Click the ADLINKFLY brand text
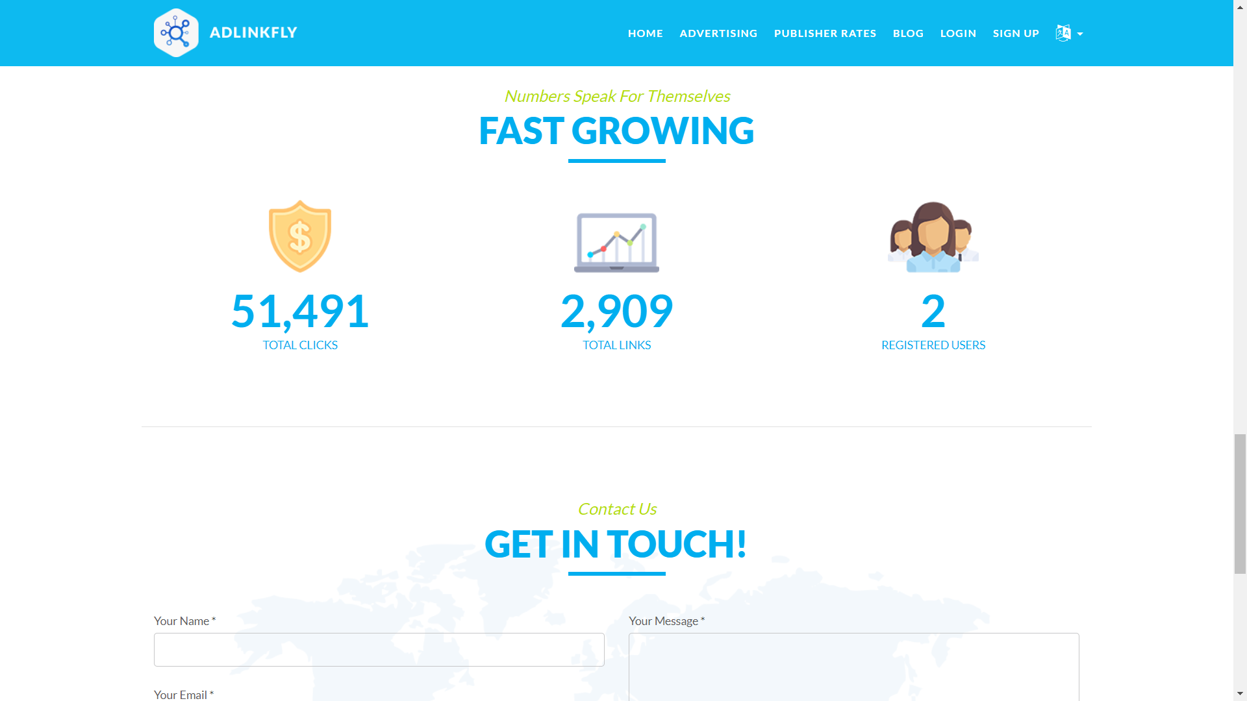The image size is (1247, 701). click(x=253, y=32)
